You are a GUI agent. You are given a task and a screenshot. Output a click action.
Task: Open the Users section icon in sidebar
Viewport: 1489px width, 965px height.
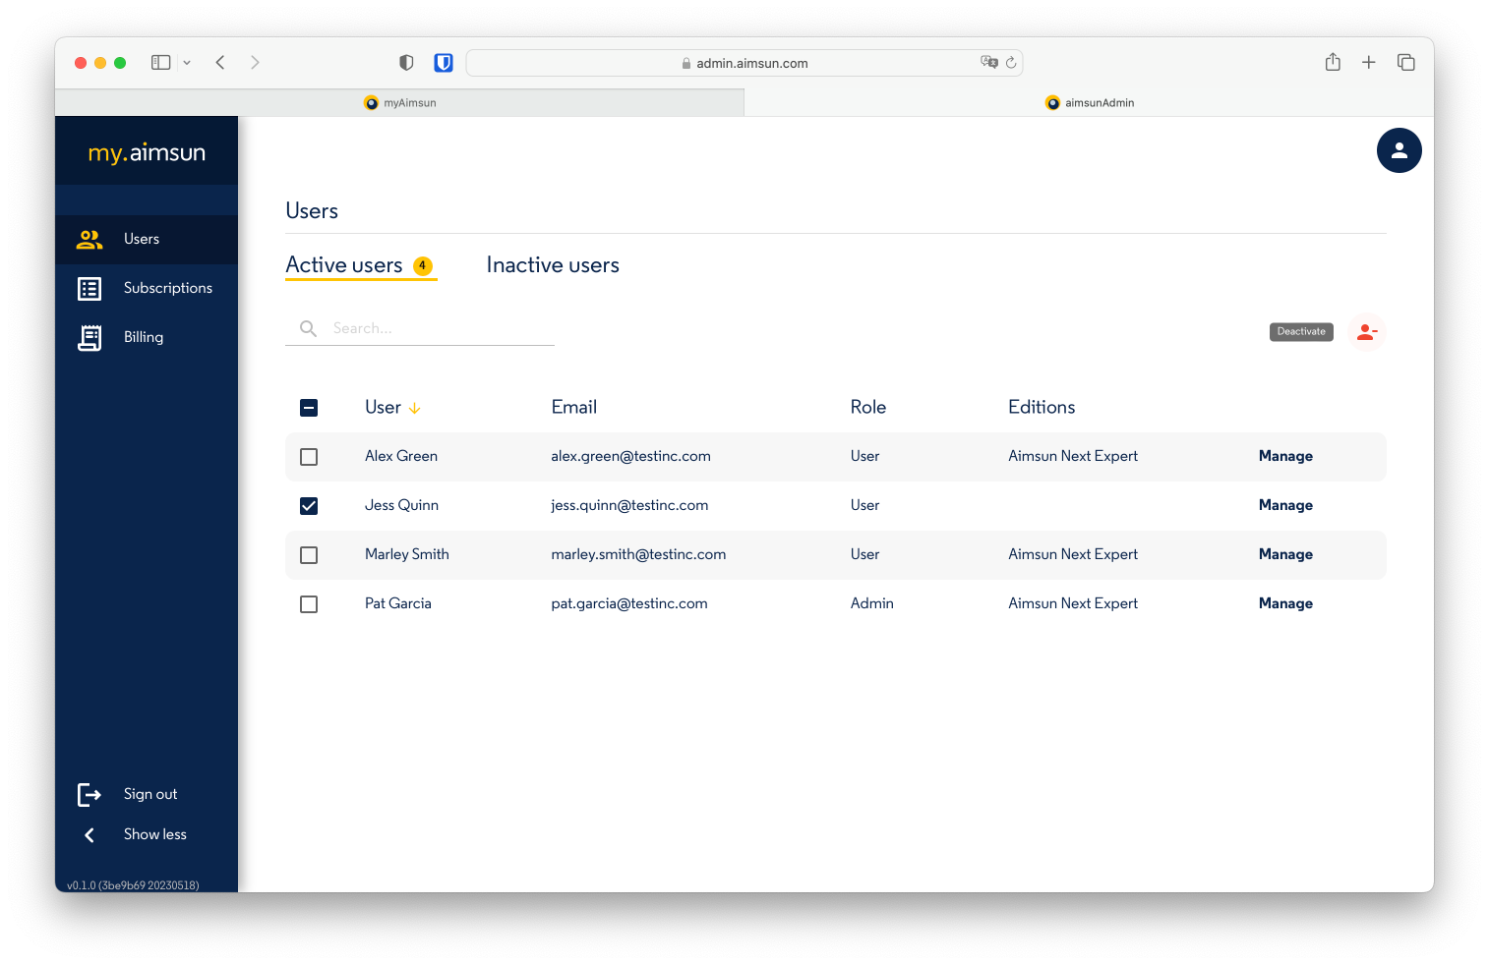[x=89, y=239]
